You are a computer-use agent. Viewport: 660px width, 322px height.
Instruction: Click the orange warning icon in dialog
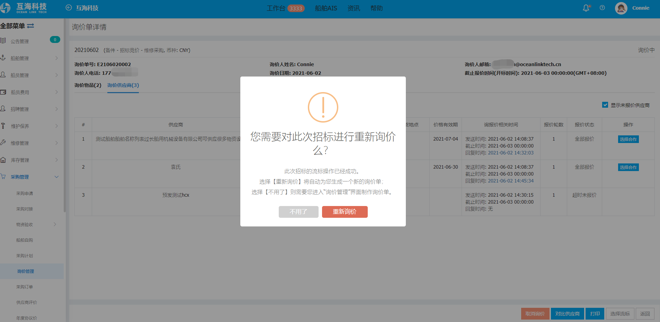coord(323,107)
